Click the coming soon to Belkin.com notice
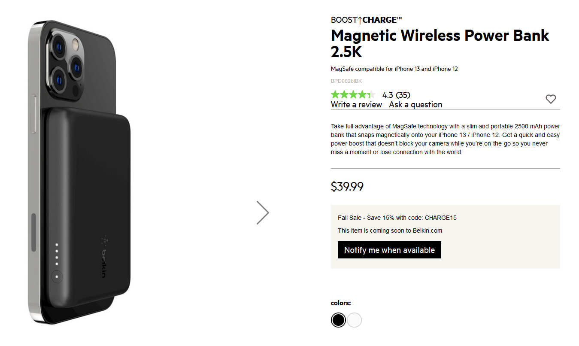The image size is (579, 346). [390, 231]
